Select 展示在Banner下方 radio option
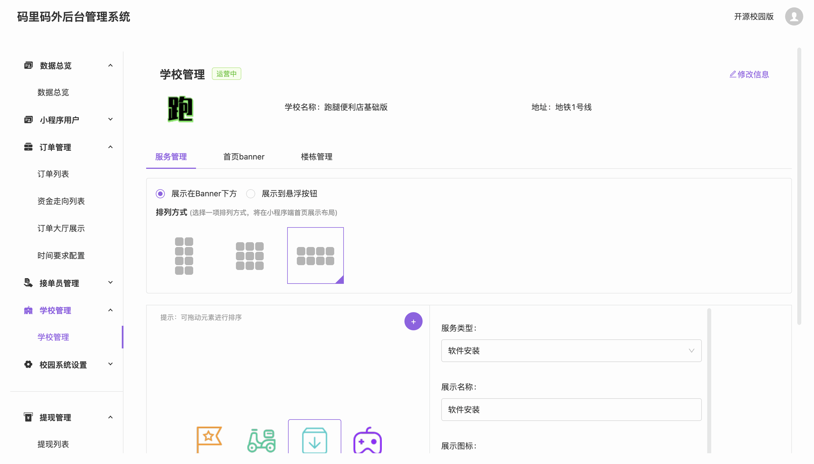The width and height of the screenshot is (814, 464). (x=160, y=194)
